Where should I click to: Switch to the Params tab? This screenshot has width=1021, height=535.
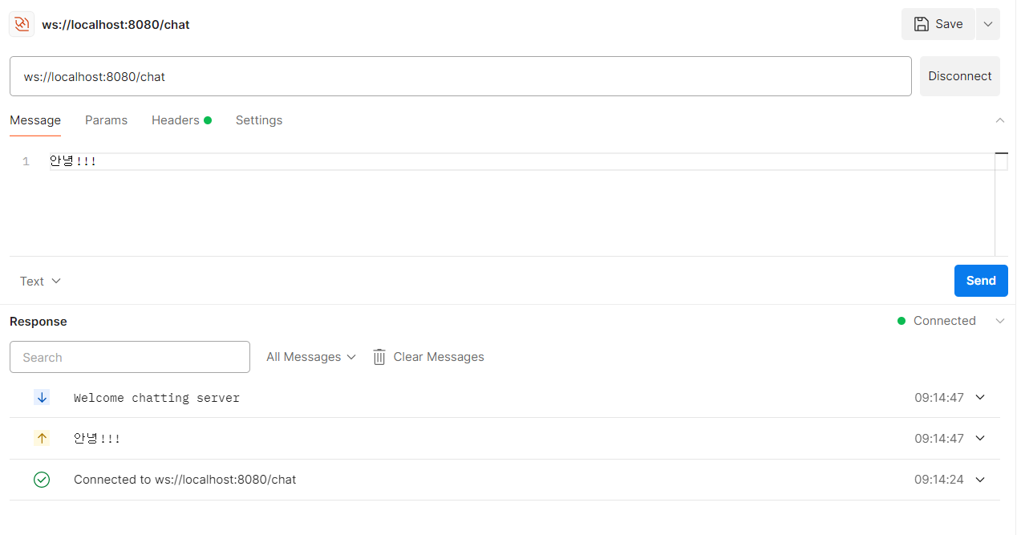tap(106, 120)
